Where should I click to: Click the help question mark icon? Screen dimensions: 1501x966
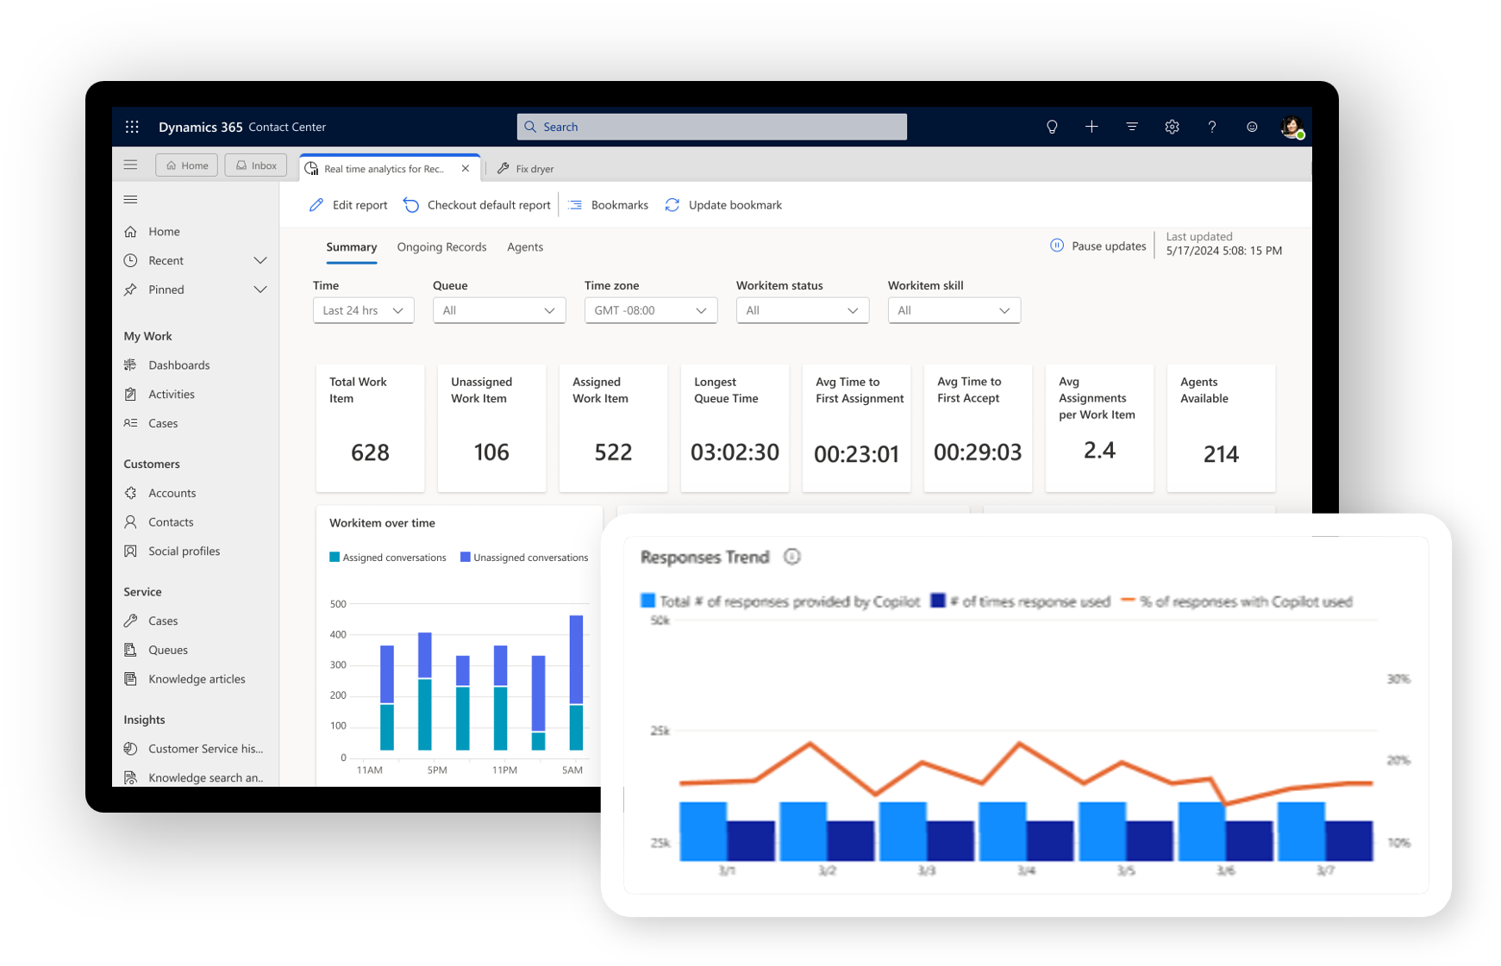point(1211,127)
